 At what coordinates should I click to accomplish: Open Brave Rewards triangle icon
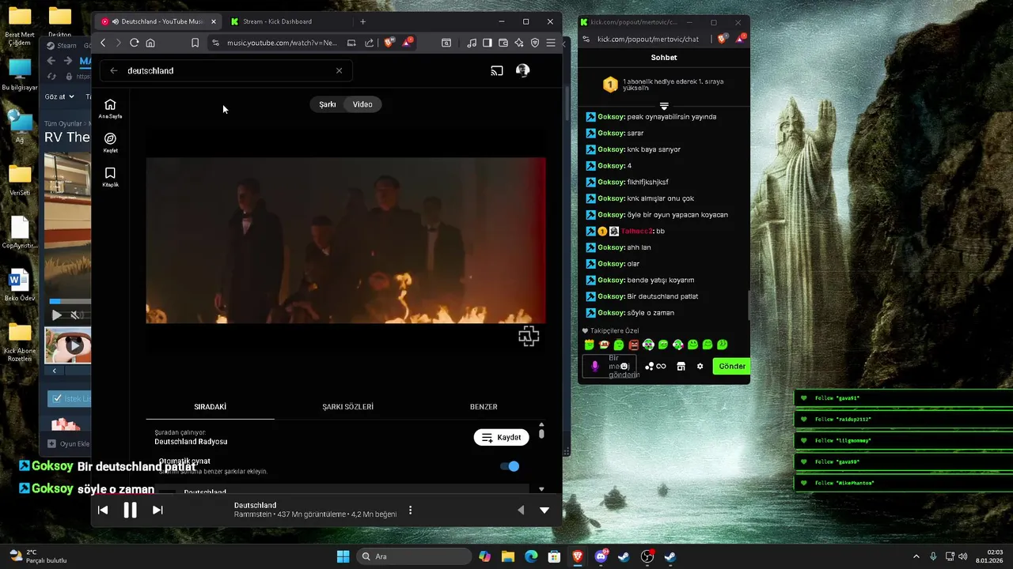407,43
